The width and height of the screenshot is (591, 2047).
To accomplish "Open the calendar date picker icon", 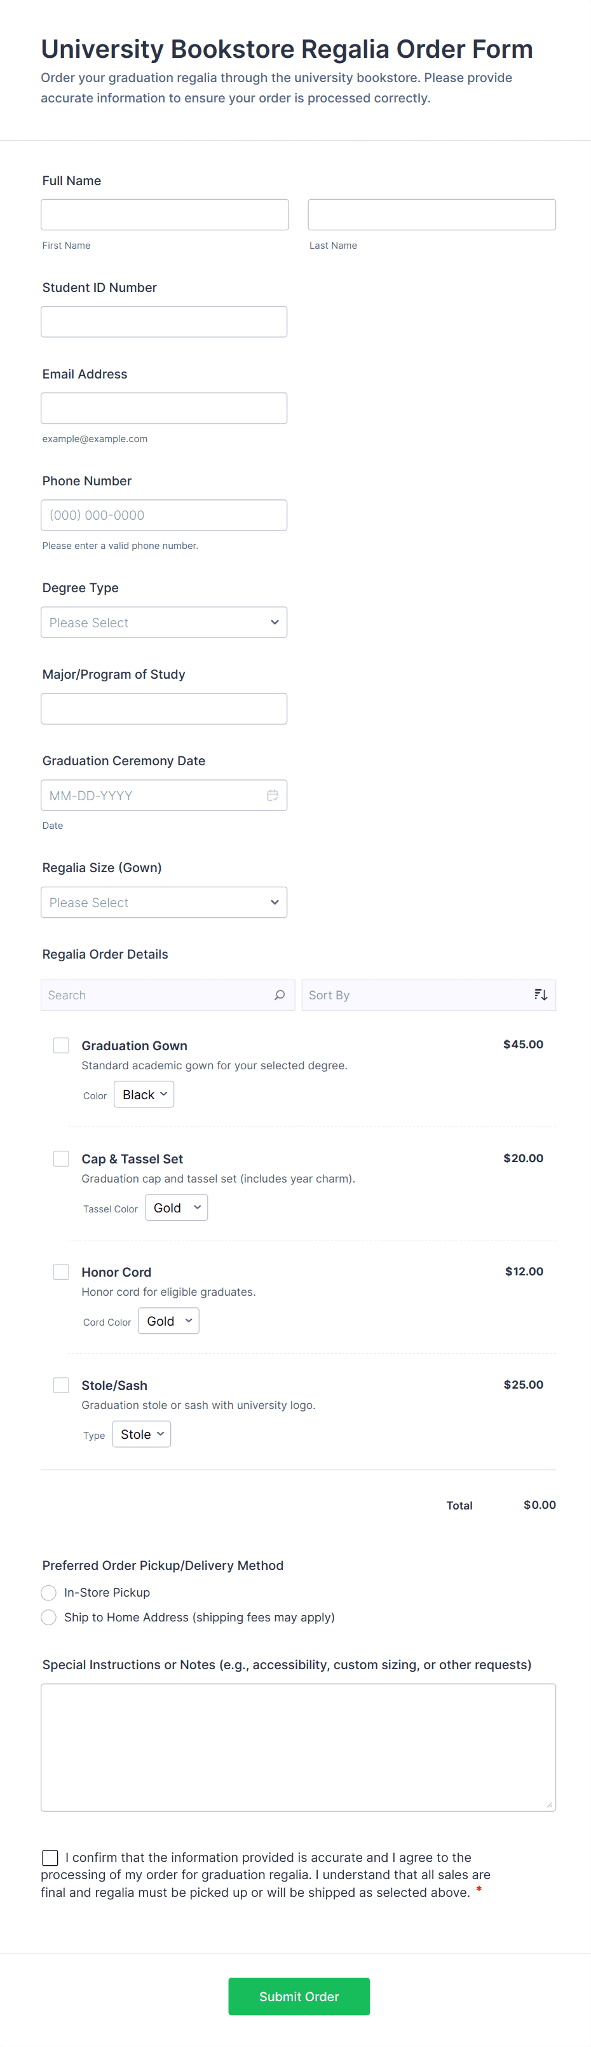I will pos(273,795).
